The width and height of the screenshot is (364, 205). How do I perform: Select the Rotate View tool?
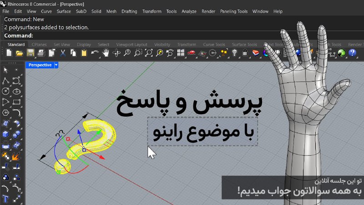(x=116, y=53)
